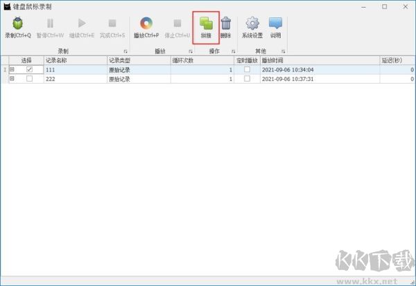Viewport: 416px width, 286px height.
Task: Expand the row of record 222
Action: (x=12, y=78)
